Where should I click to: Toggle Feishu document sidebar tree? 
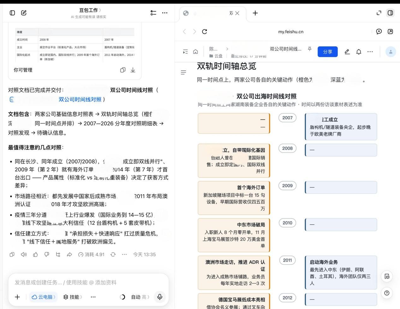(x=185, y=52)
